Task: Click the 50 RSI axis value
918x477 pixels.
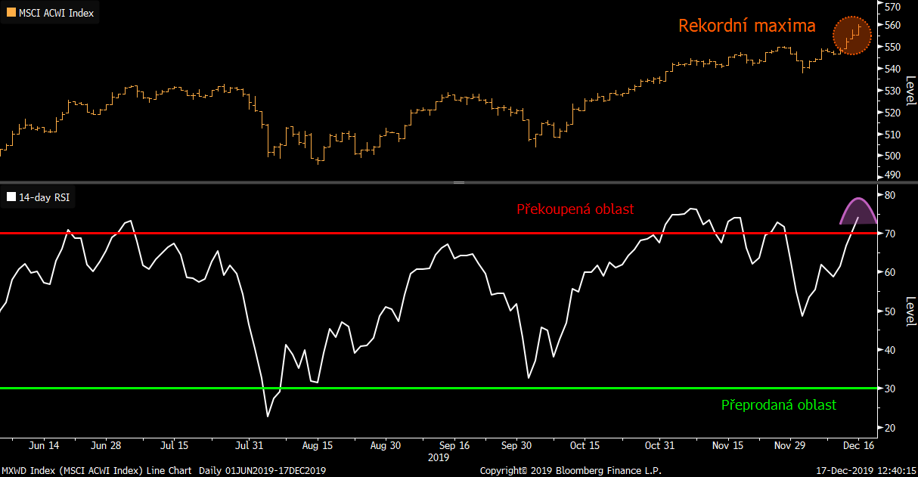Action: [x=889, y=311]
